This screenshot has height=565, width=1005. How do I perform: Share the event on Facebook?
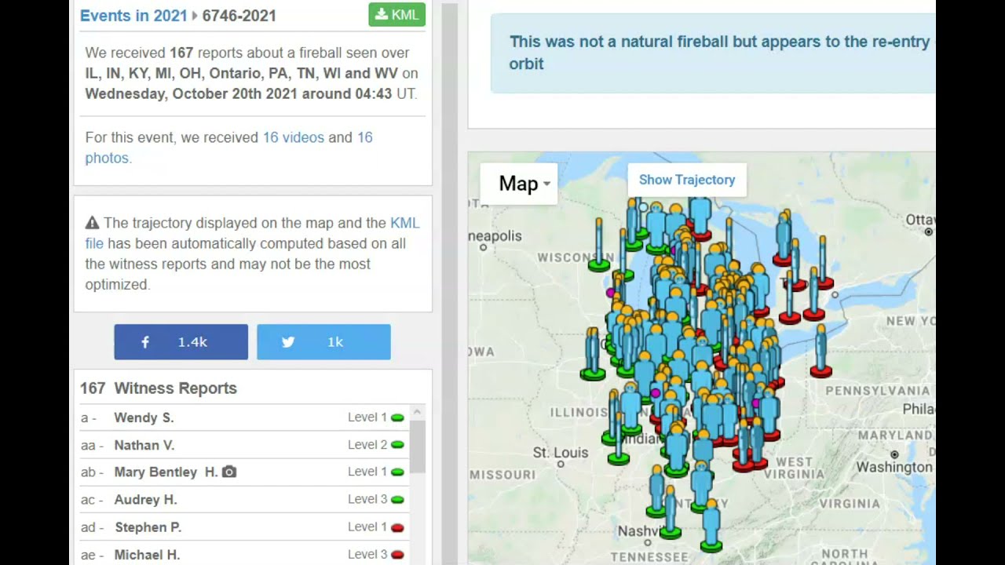181,342
